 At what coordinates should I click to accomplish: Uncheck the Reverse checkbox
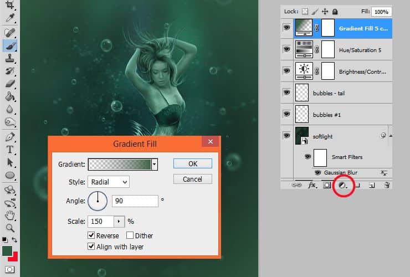91,235
